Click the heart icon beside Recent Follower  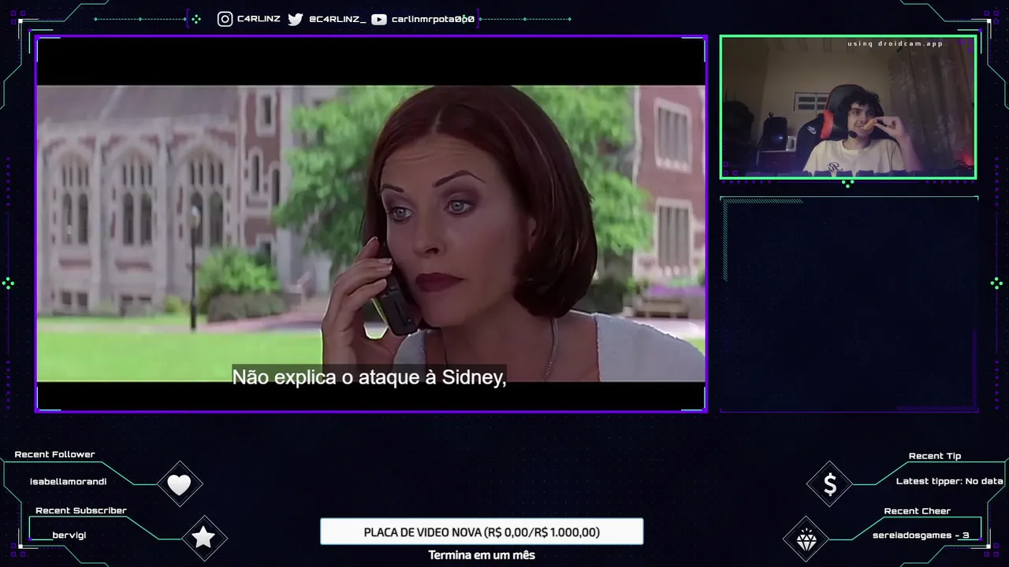[x=180, y=484]
